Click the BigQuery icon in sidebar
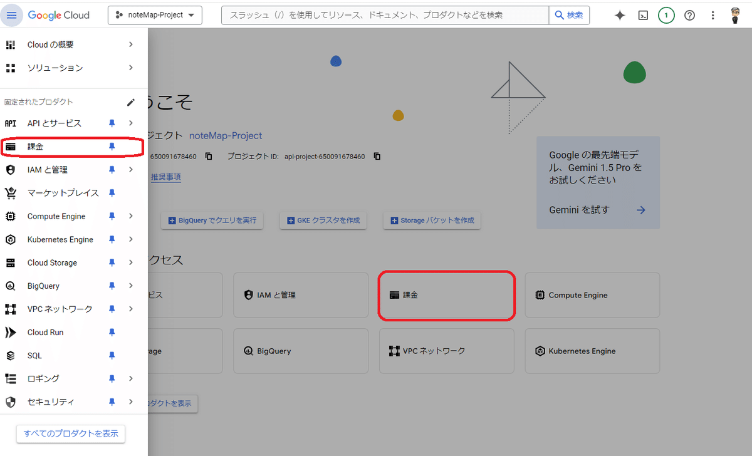Image resolution: width=752 pixels, height=456 pixels. click(10, 286)
